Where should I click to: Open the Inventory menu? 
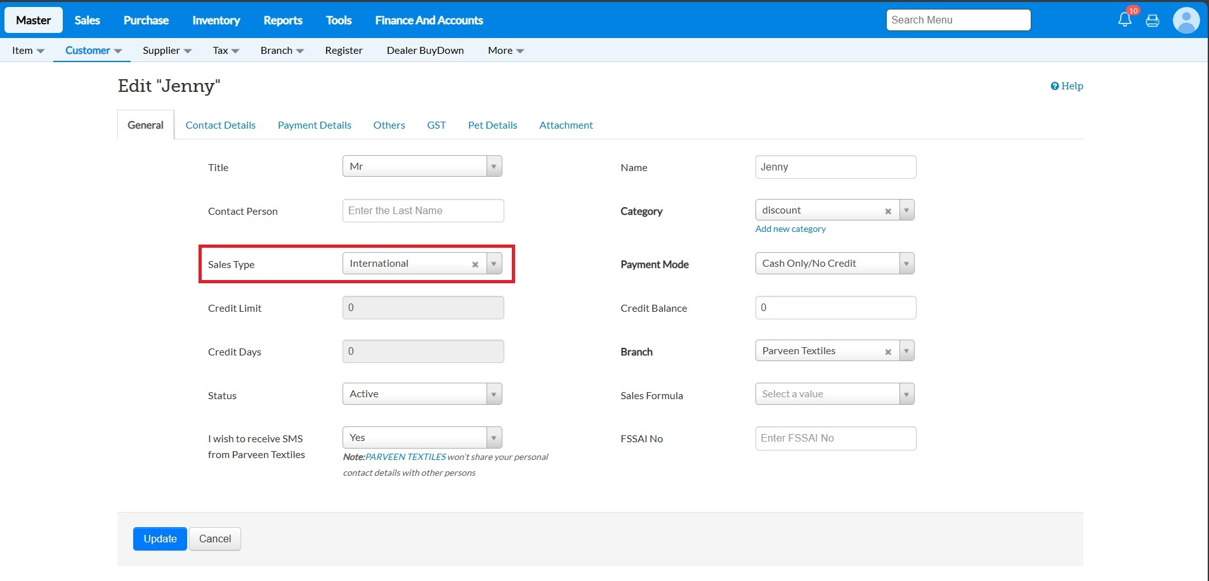coord(216,20)
